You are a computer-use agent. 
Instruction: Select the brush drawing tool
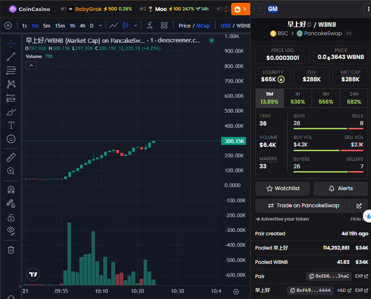coord(11,112)
